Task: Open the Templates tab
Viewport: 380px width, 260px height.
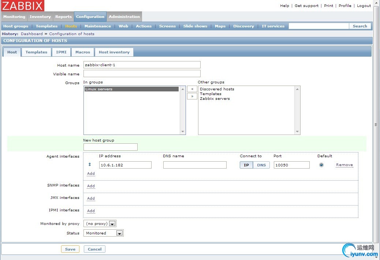Action: coord(36,52)
